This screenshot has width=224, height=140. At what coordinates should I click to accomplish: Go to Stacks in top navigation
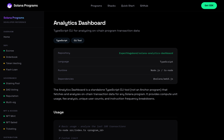[111, 6]
